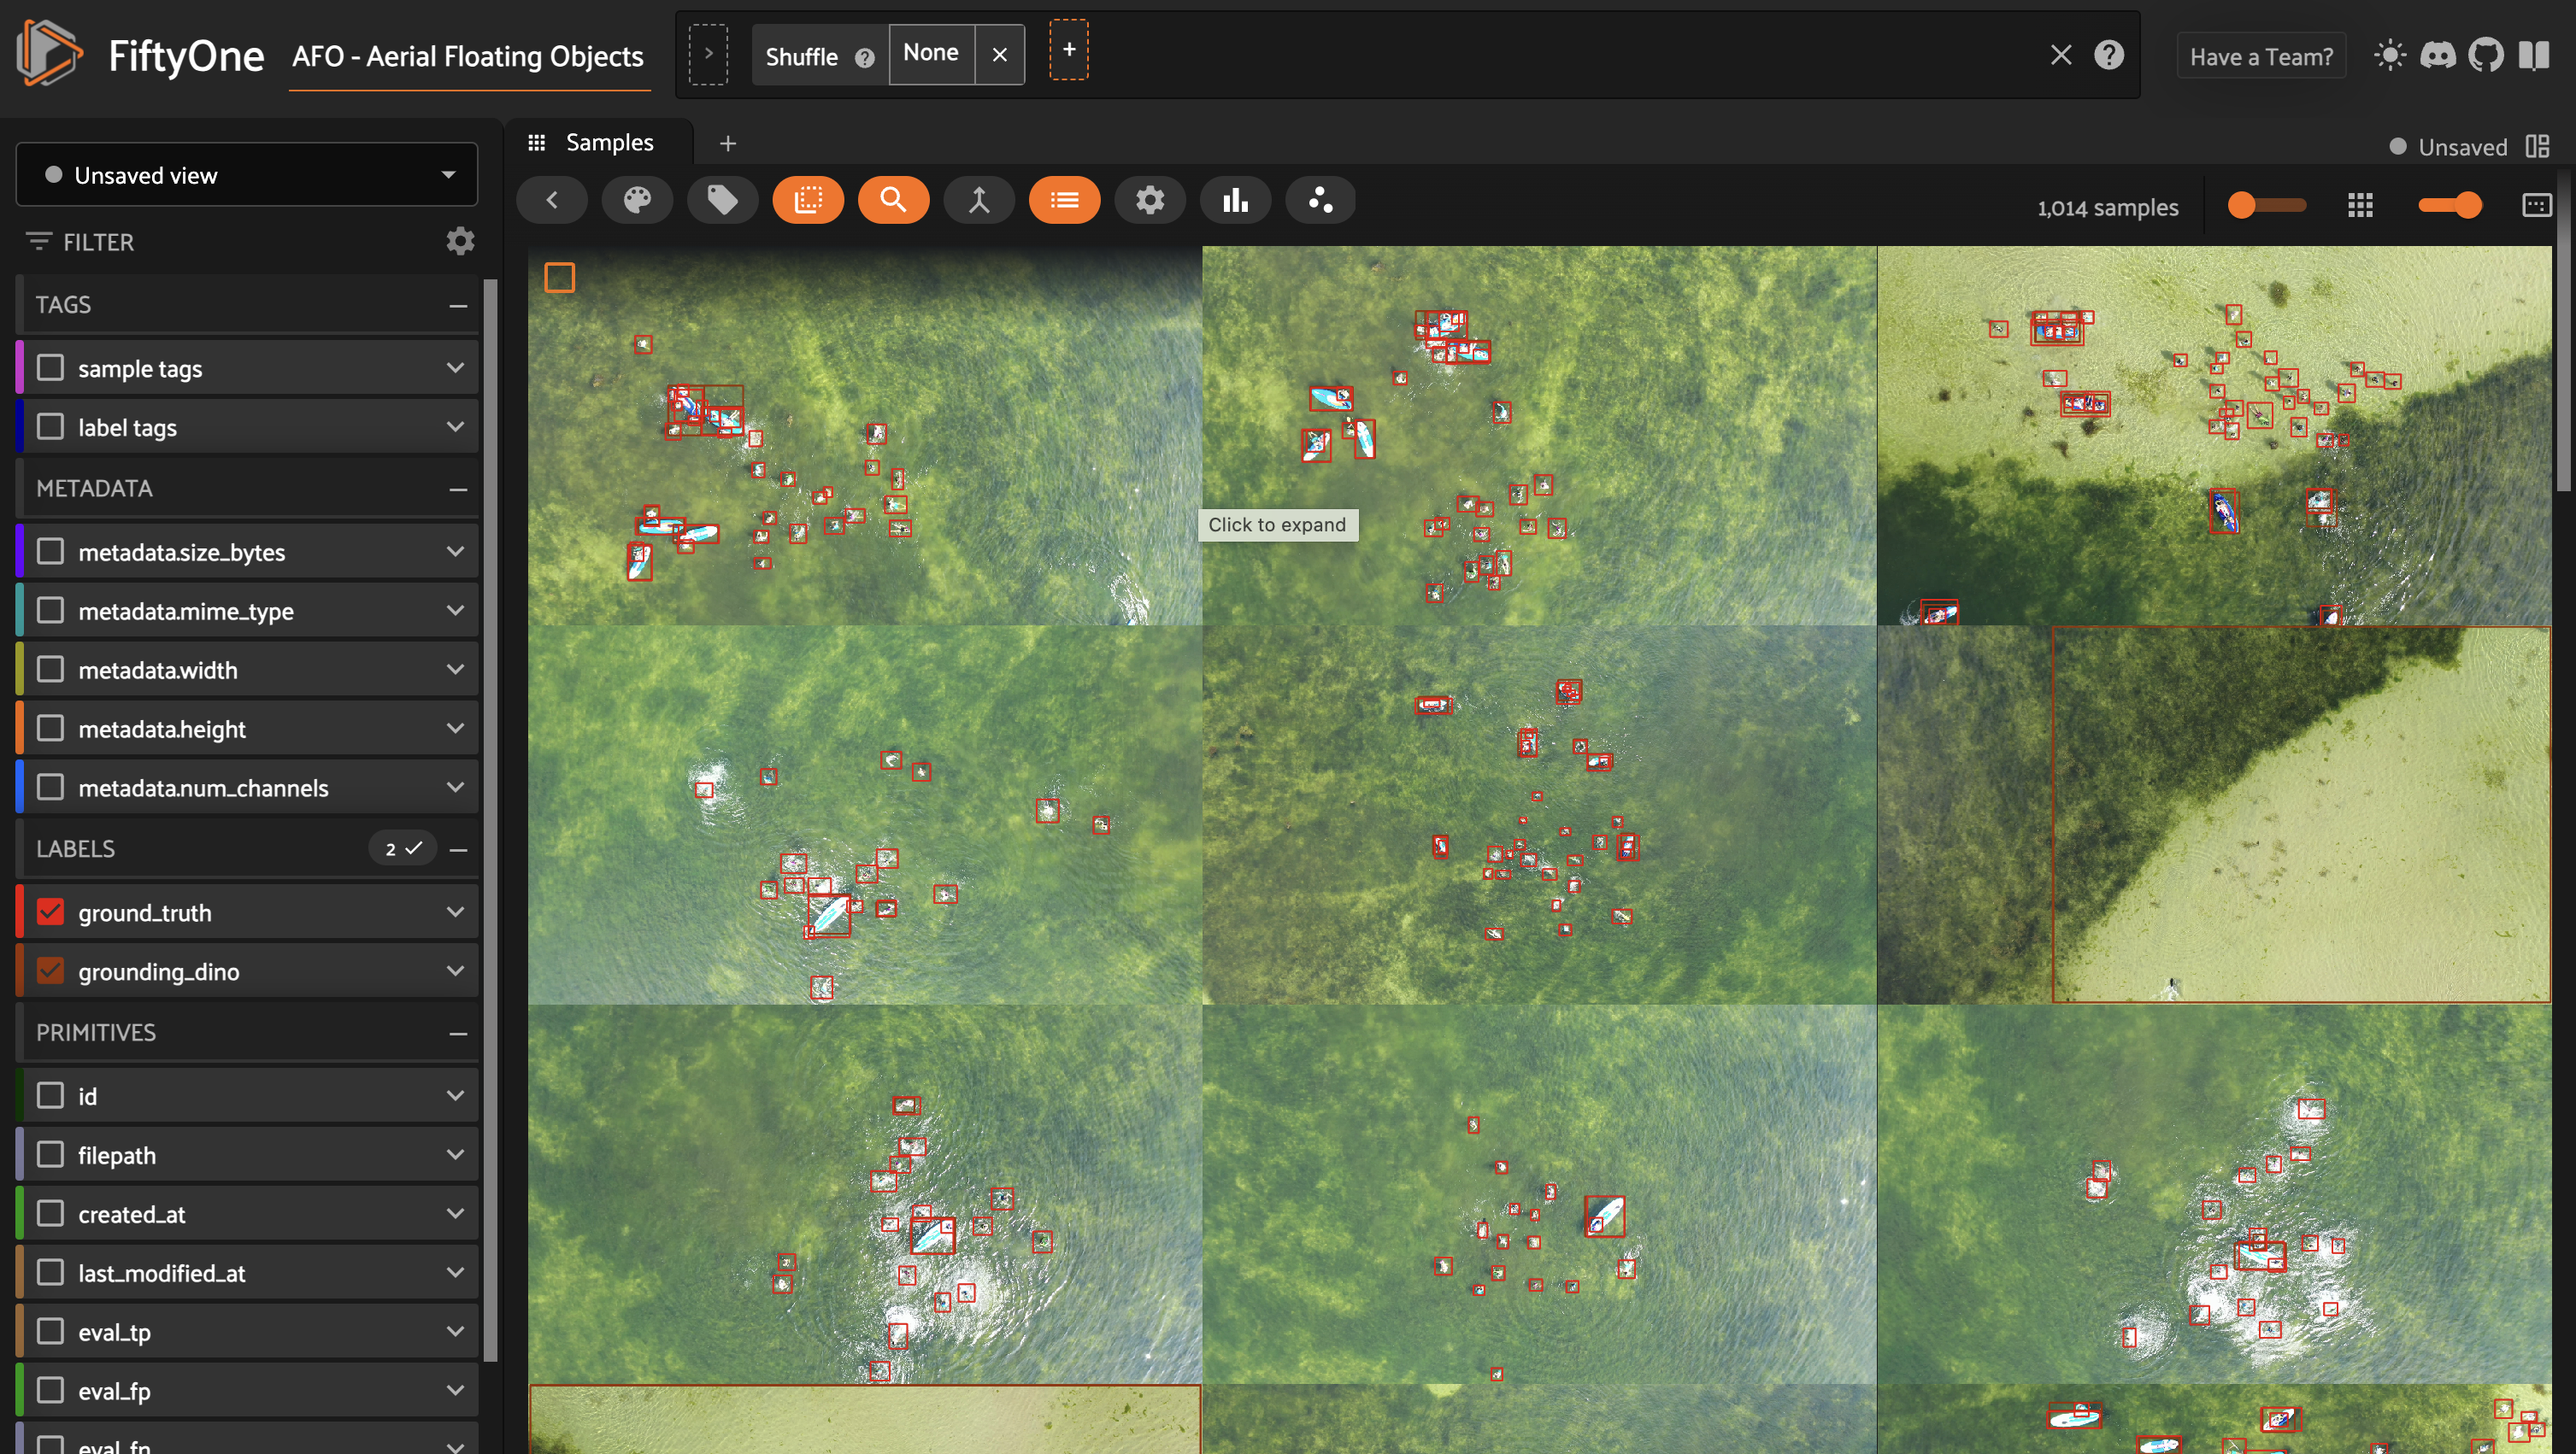
Task: Expand the grounding_dino field chevron
Action: 455,971
